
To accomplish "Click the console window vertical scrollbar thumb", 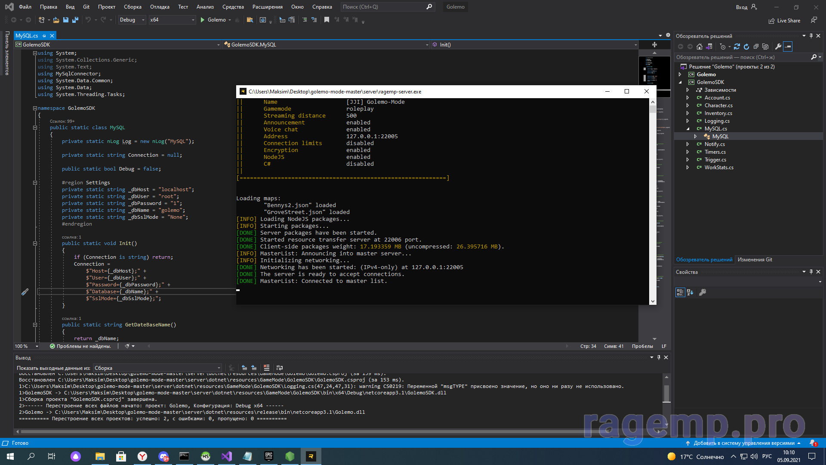I will pos(653,109).
